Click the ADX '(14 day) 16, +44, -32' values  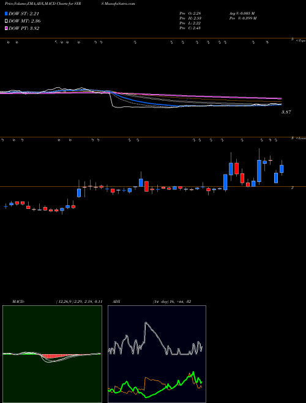point(171,302)
